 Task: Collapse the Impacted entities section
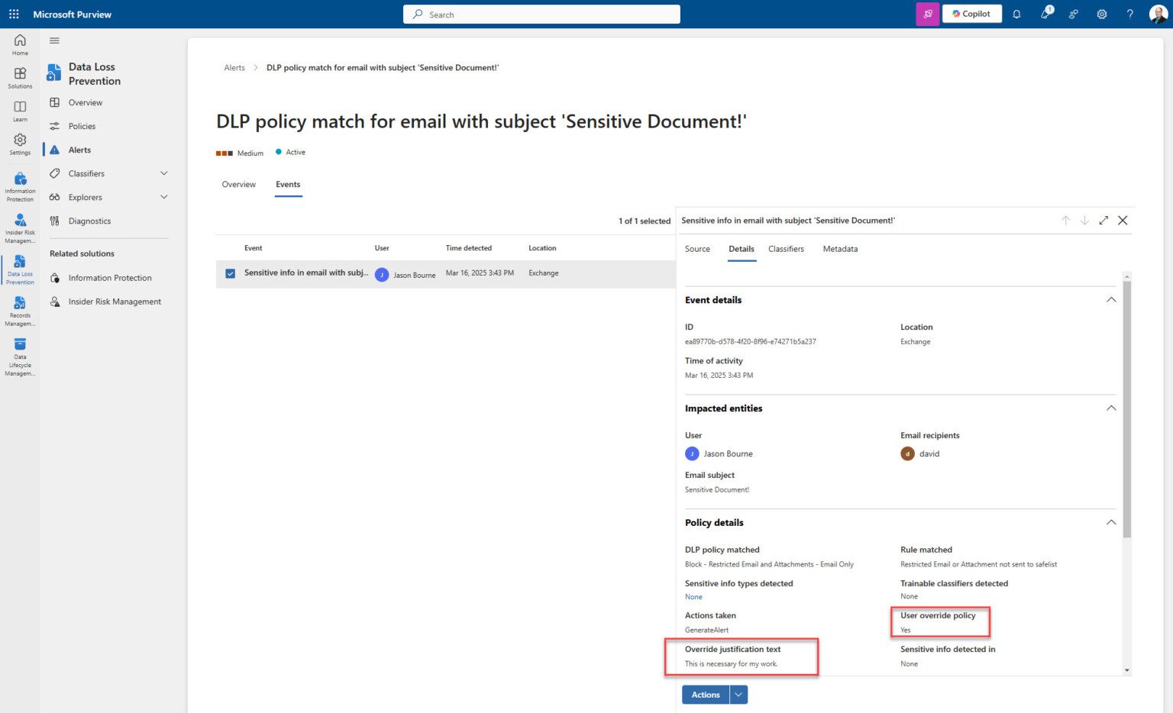click(1111, 408)
